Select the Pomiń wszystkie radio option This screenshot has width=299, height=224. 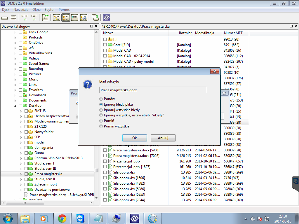click(101, 126)
